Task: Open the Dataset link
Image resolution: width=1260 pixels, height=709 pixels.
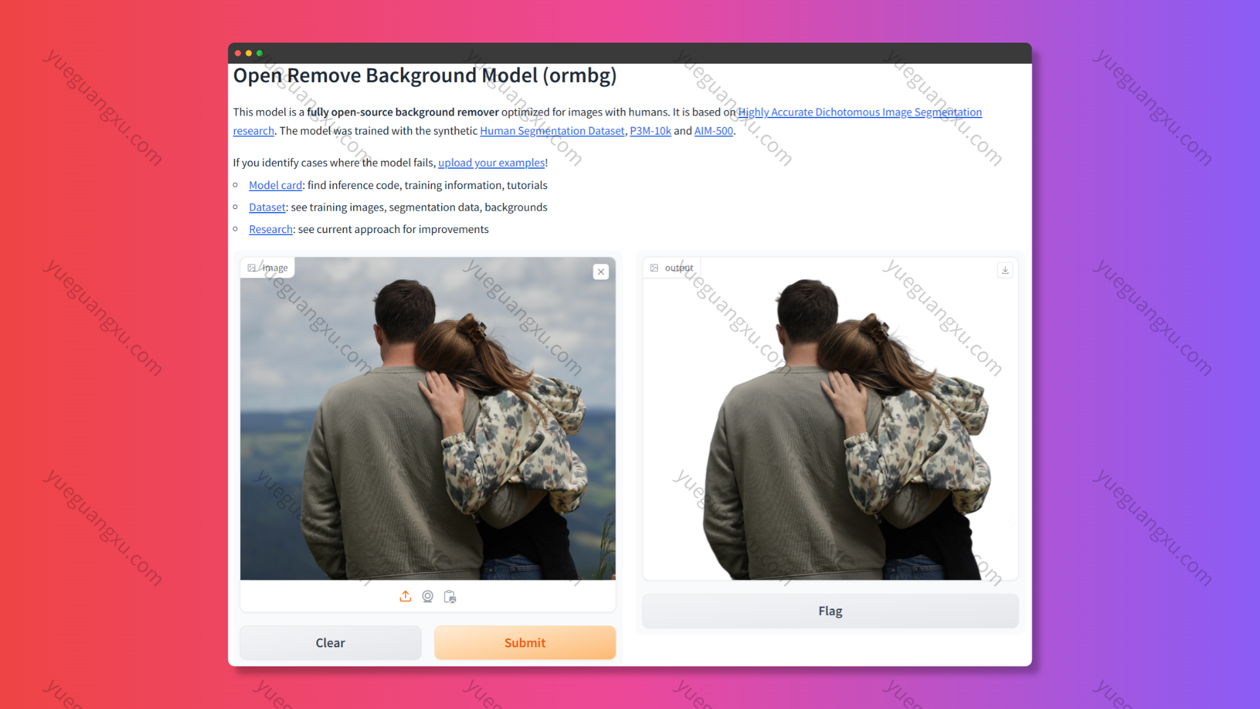Action: coord(267,207)
